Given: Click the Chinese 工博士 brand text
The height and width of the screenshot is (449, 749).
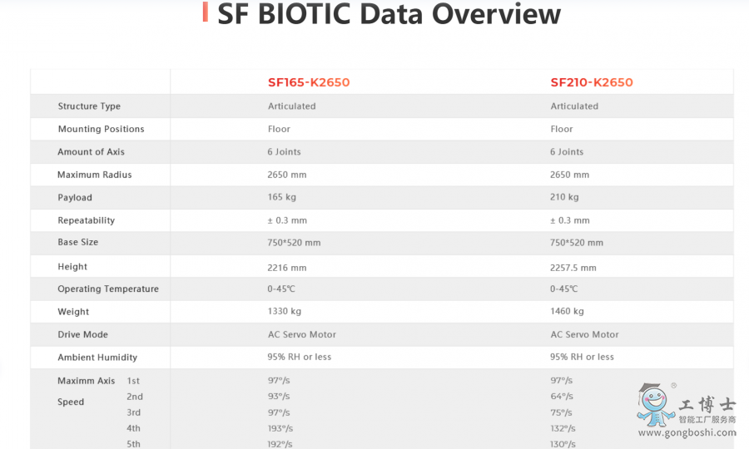Looking at the screenshot, I should pos(707,405).
